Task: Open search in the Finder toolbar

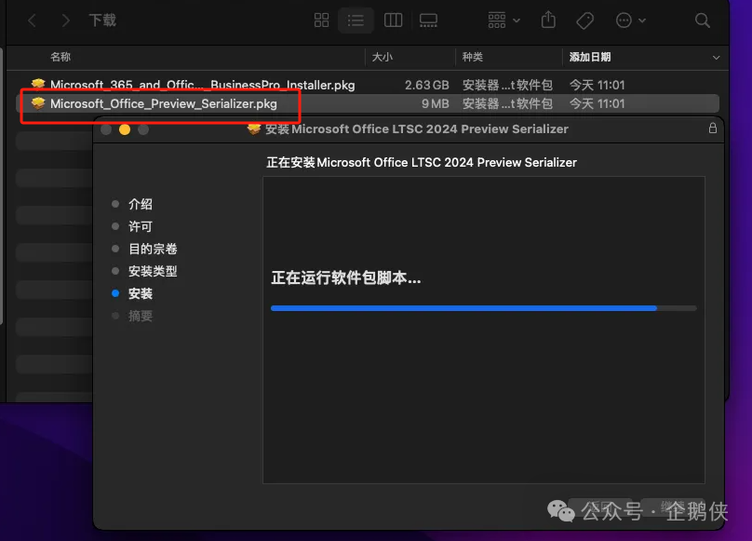Action: (x=702, y=20)
